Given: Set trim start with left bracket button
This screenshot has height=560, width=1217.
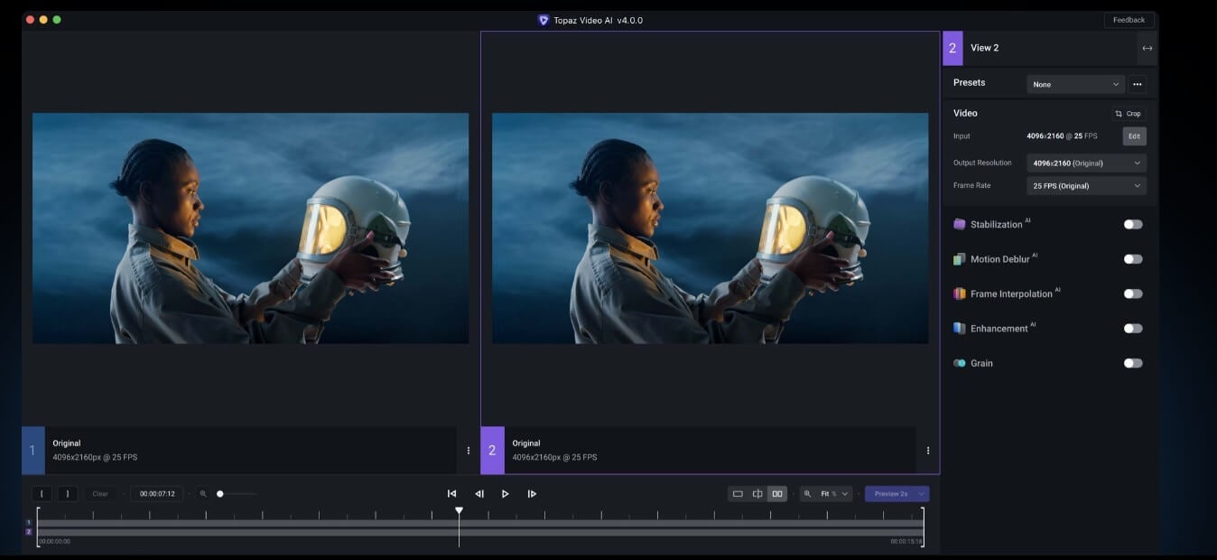Looking at the screenshot, I should [42, 494].
